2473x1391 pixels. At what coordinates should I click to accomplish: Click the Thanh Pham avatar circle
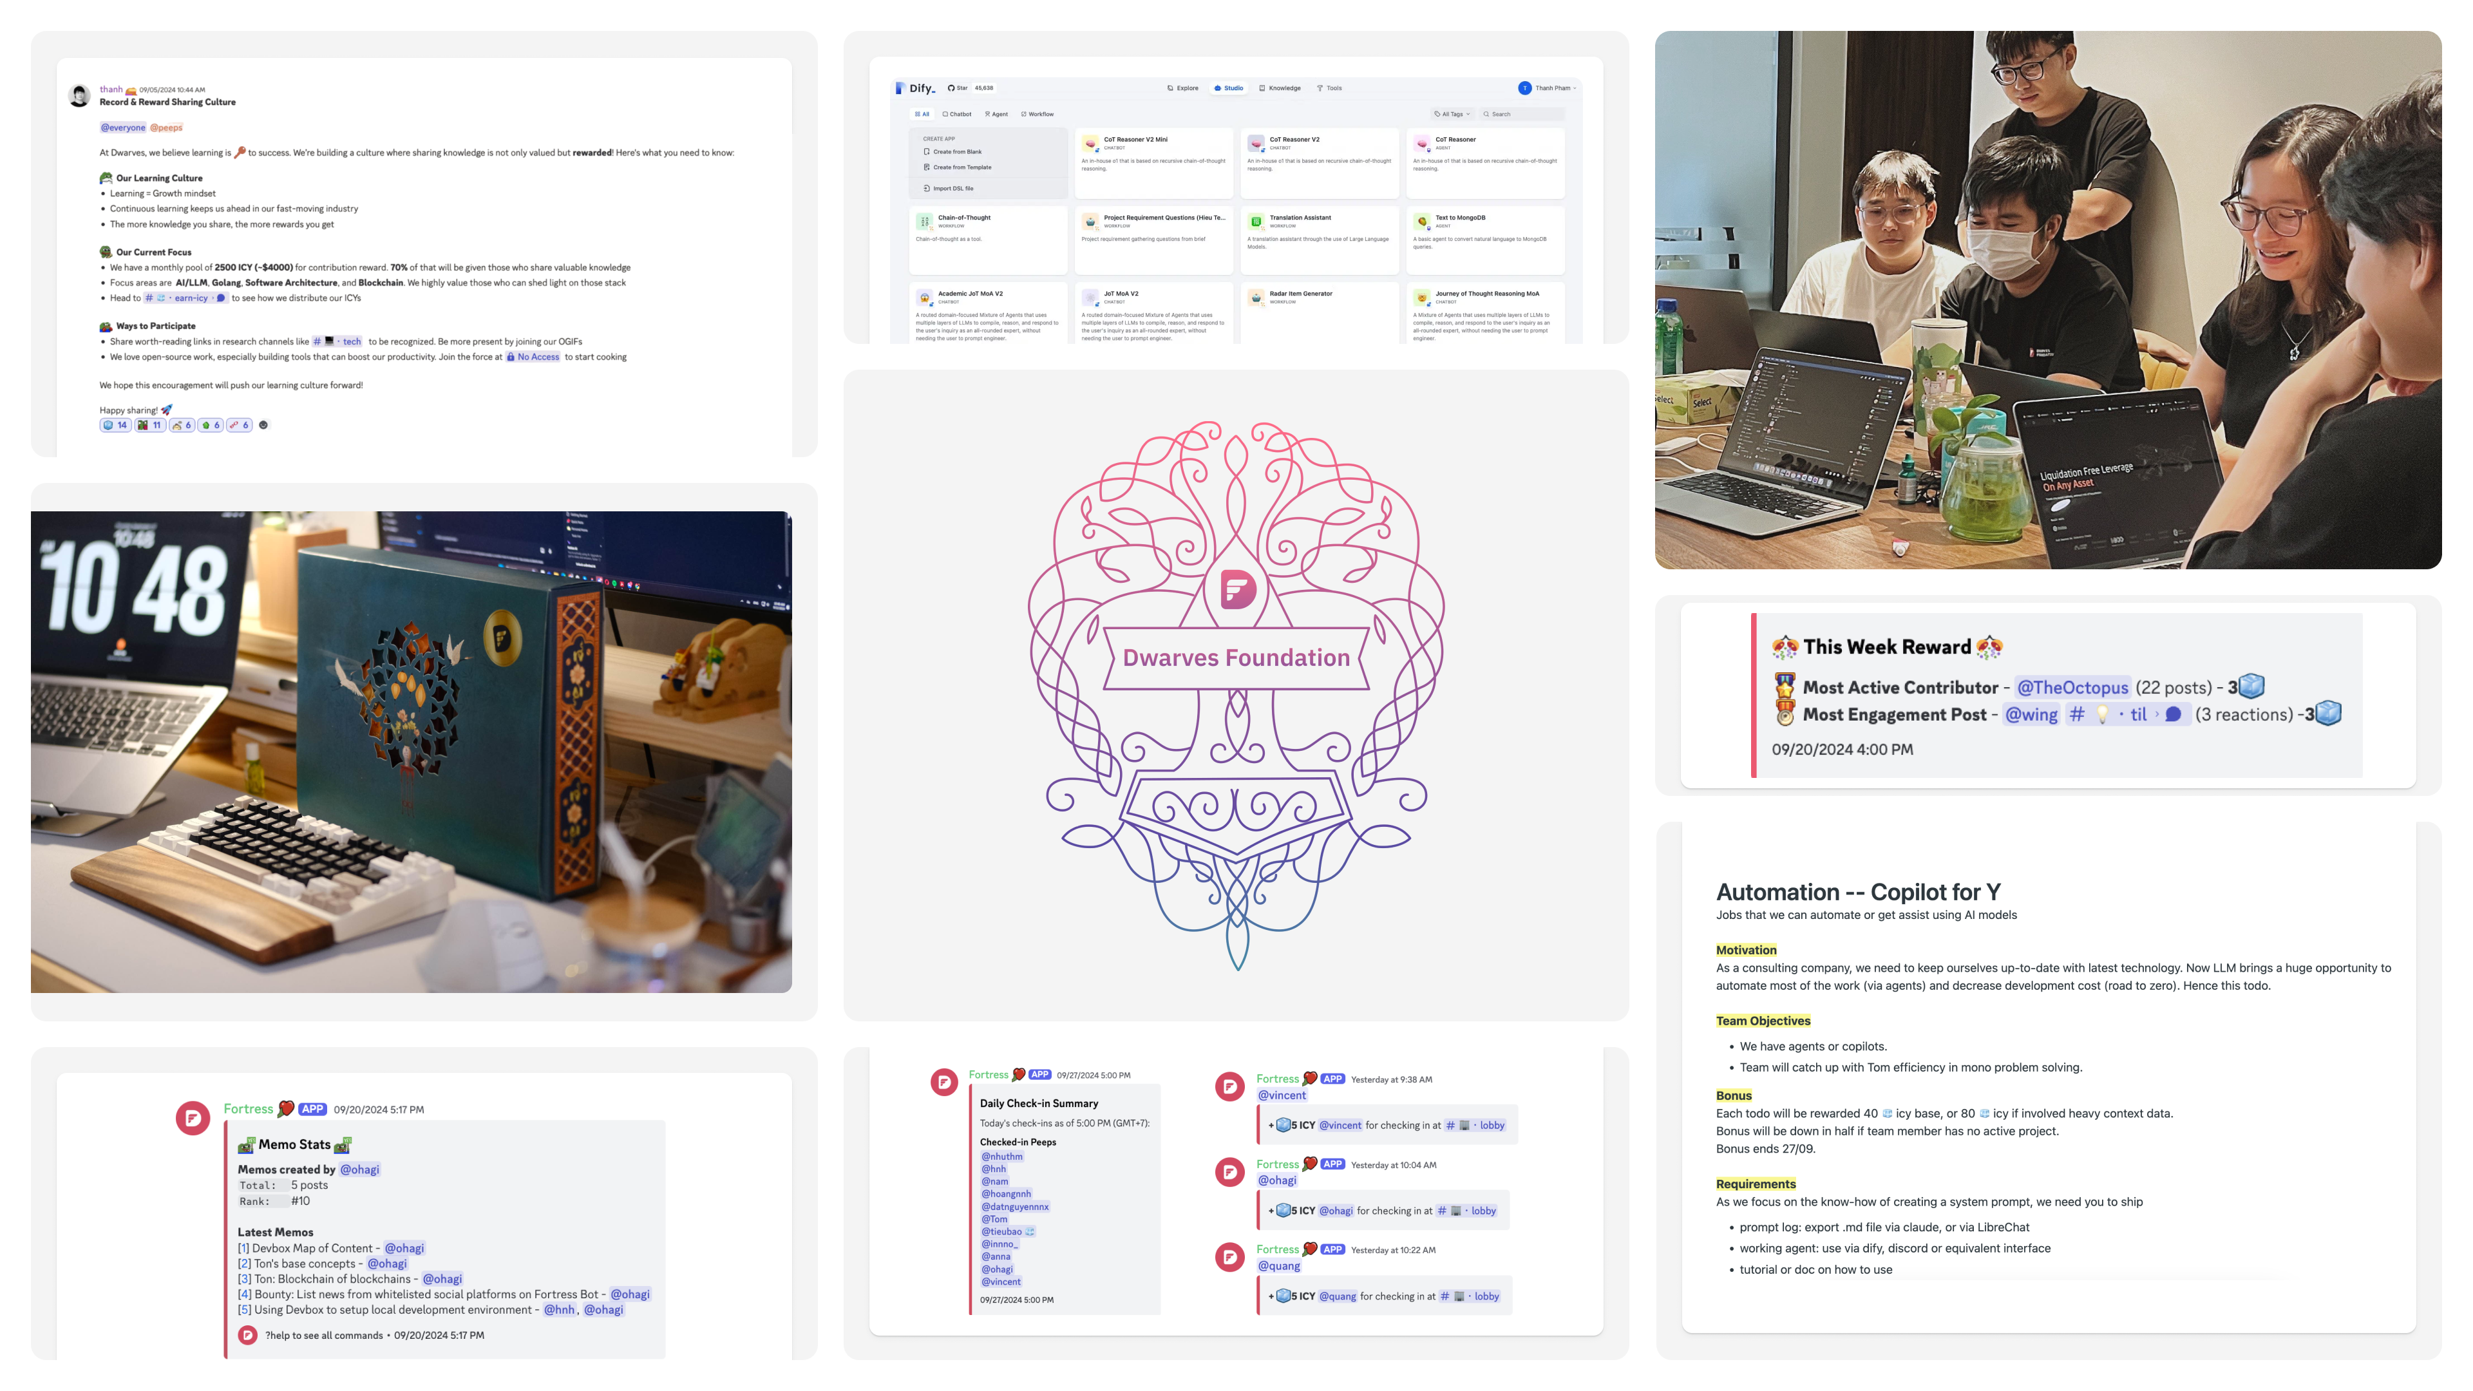1524,88
